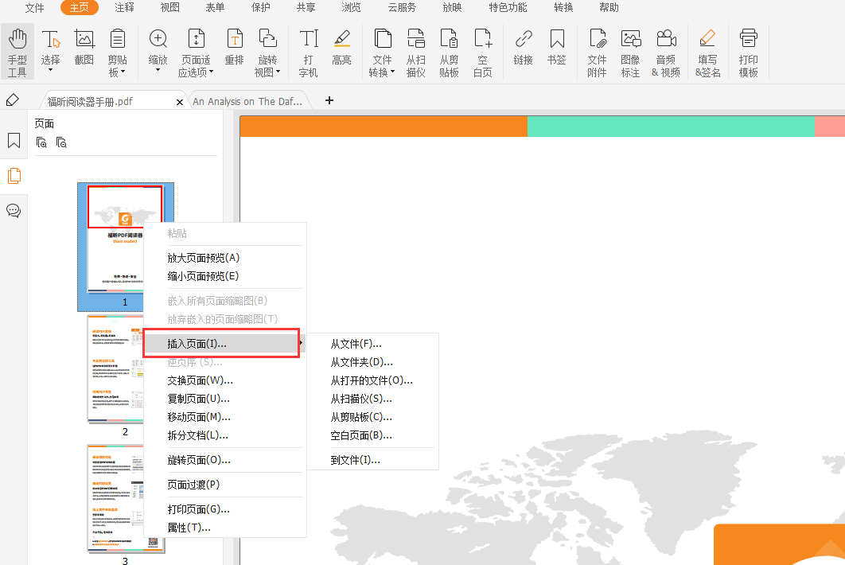Activate the Typewriter (打字机) tool
Image resolution: width=845 pixels, height=565 pixels.
pos(308,52)
